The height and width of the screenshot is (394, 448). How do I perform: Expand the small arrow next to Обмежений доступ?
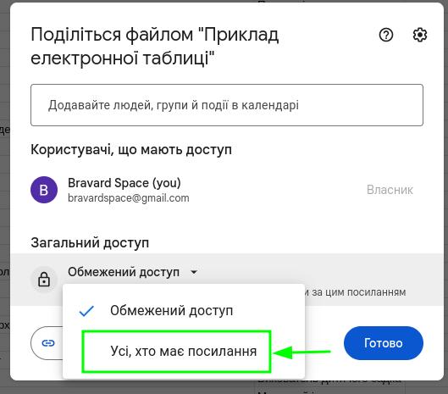click(x=194, y=272)
